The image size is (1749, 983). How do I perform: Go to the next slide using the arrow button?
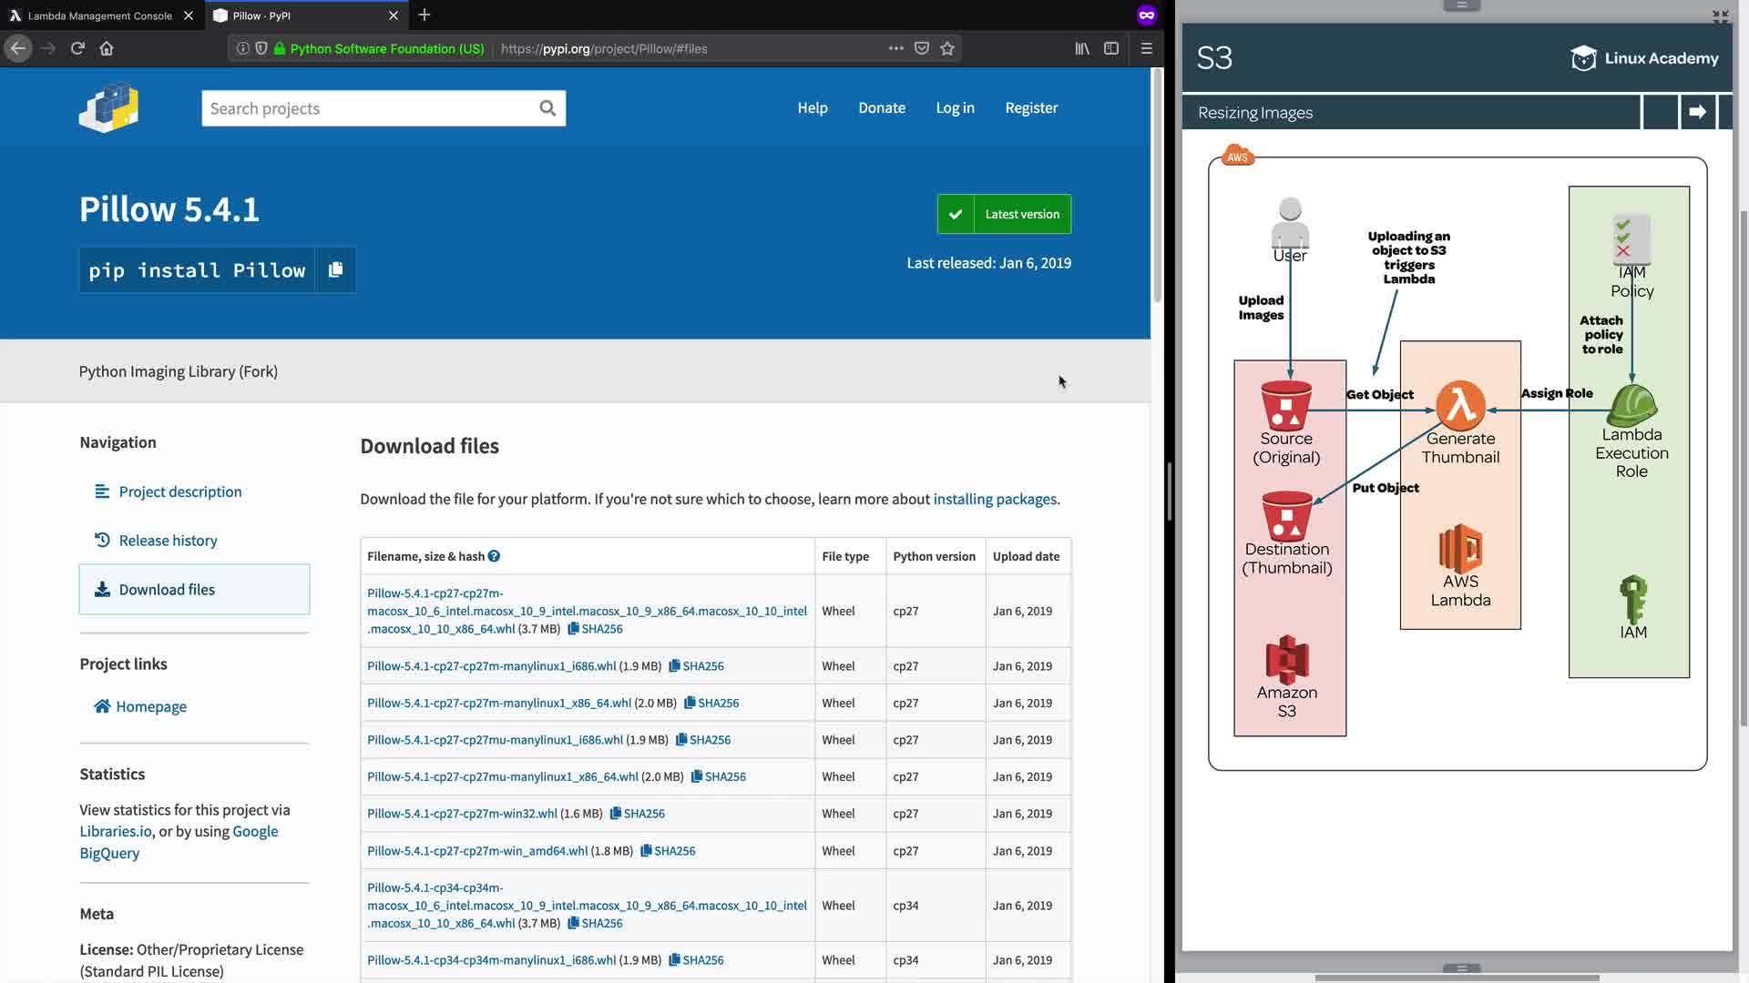pyautogui.click(x=1697, y=112)
